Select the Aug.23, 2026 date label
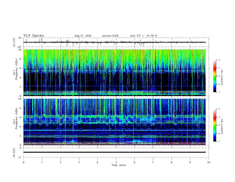Image resolution: width=235 pixels, height=182 pixels. click(83, 36)
